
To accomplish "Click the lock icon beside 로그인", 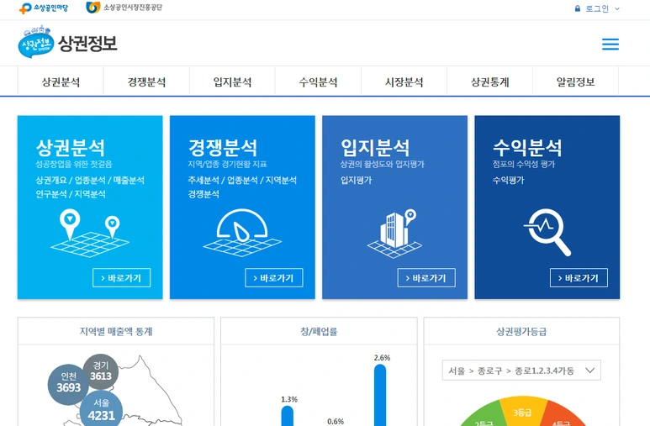I will click(x=578, y=8).
